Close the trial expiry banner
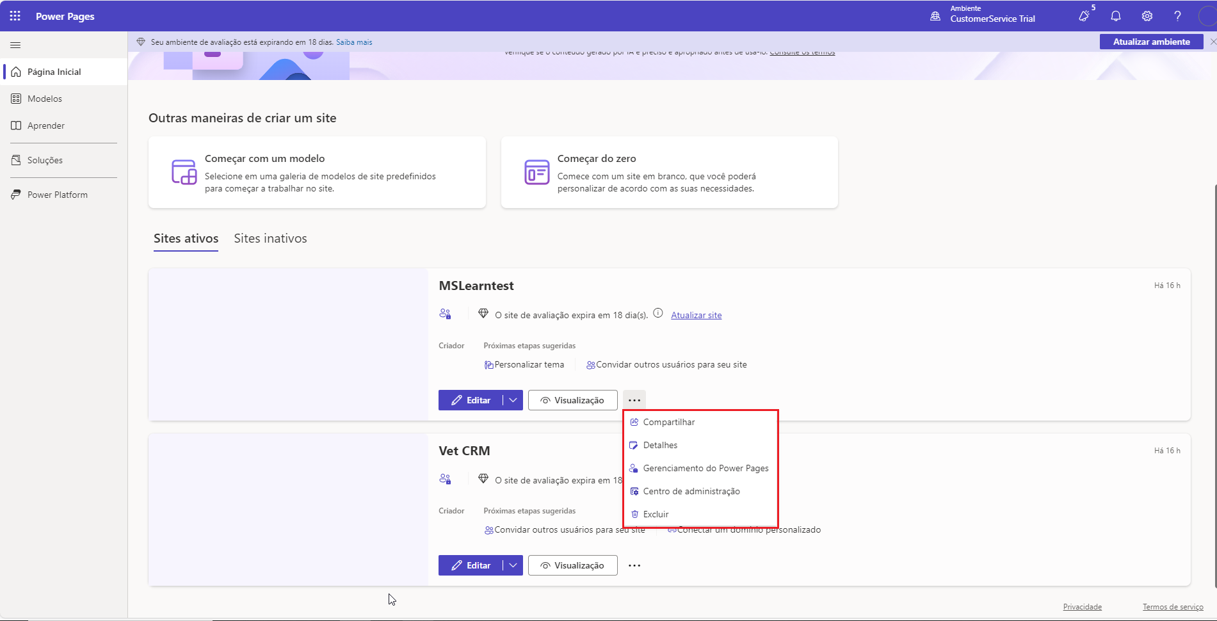 (1213, 42)
